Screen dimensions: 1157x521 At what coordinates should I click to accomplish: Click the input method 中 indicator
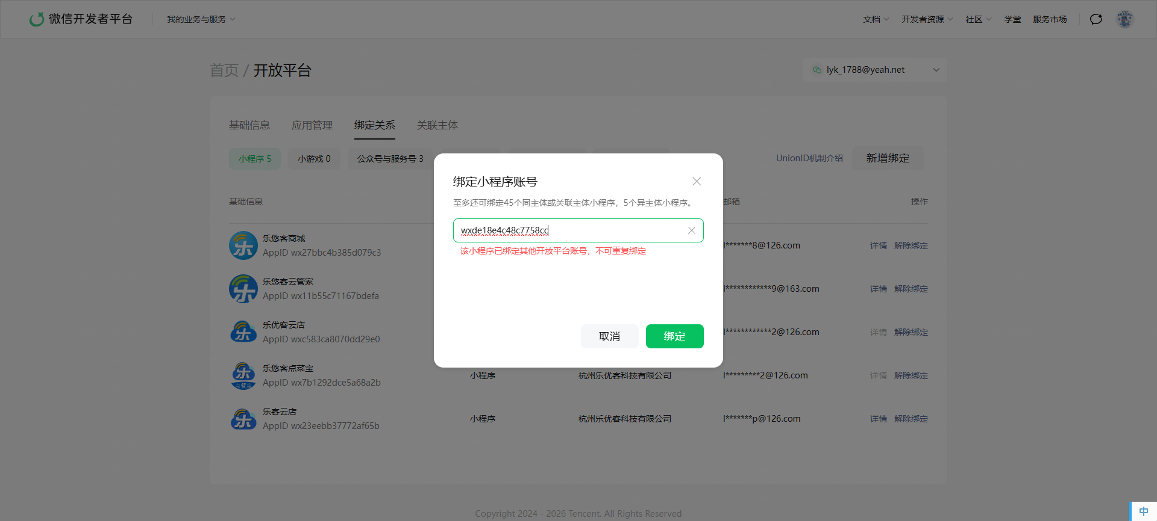pos(1144,511)
